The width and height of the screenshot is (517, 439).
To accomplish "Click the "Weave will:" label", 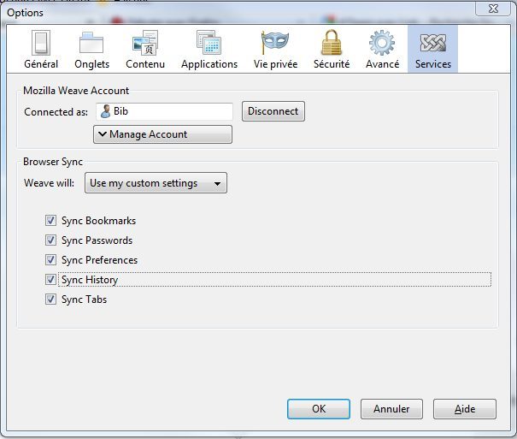I will click(x=49, y=183).
